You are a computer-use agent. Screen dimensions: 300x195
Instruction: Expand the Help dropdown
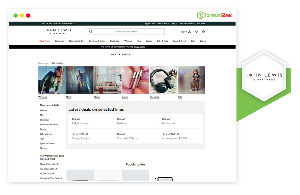tap(174, 23)
